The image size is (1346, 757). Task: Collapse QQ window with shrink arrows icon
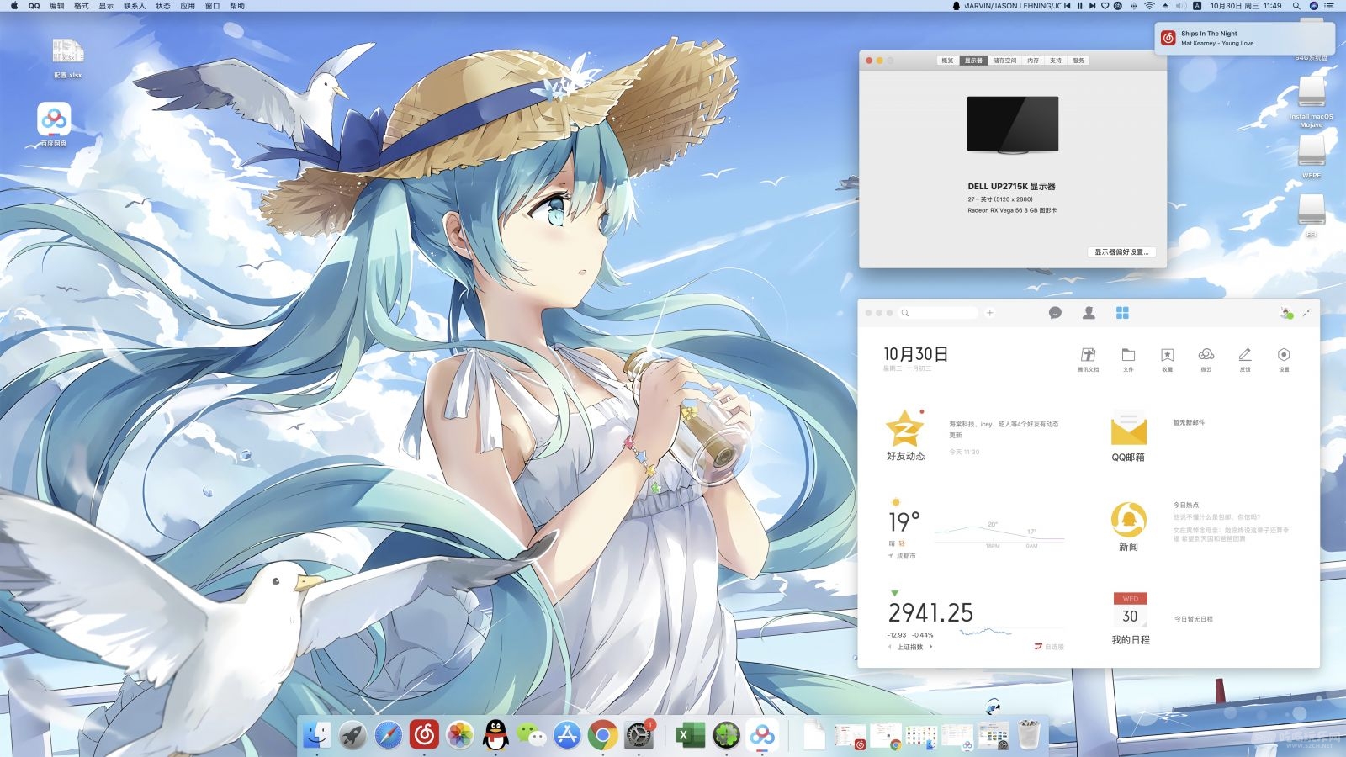point(1306,313)
